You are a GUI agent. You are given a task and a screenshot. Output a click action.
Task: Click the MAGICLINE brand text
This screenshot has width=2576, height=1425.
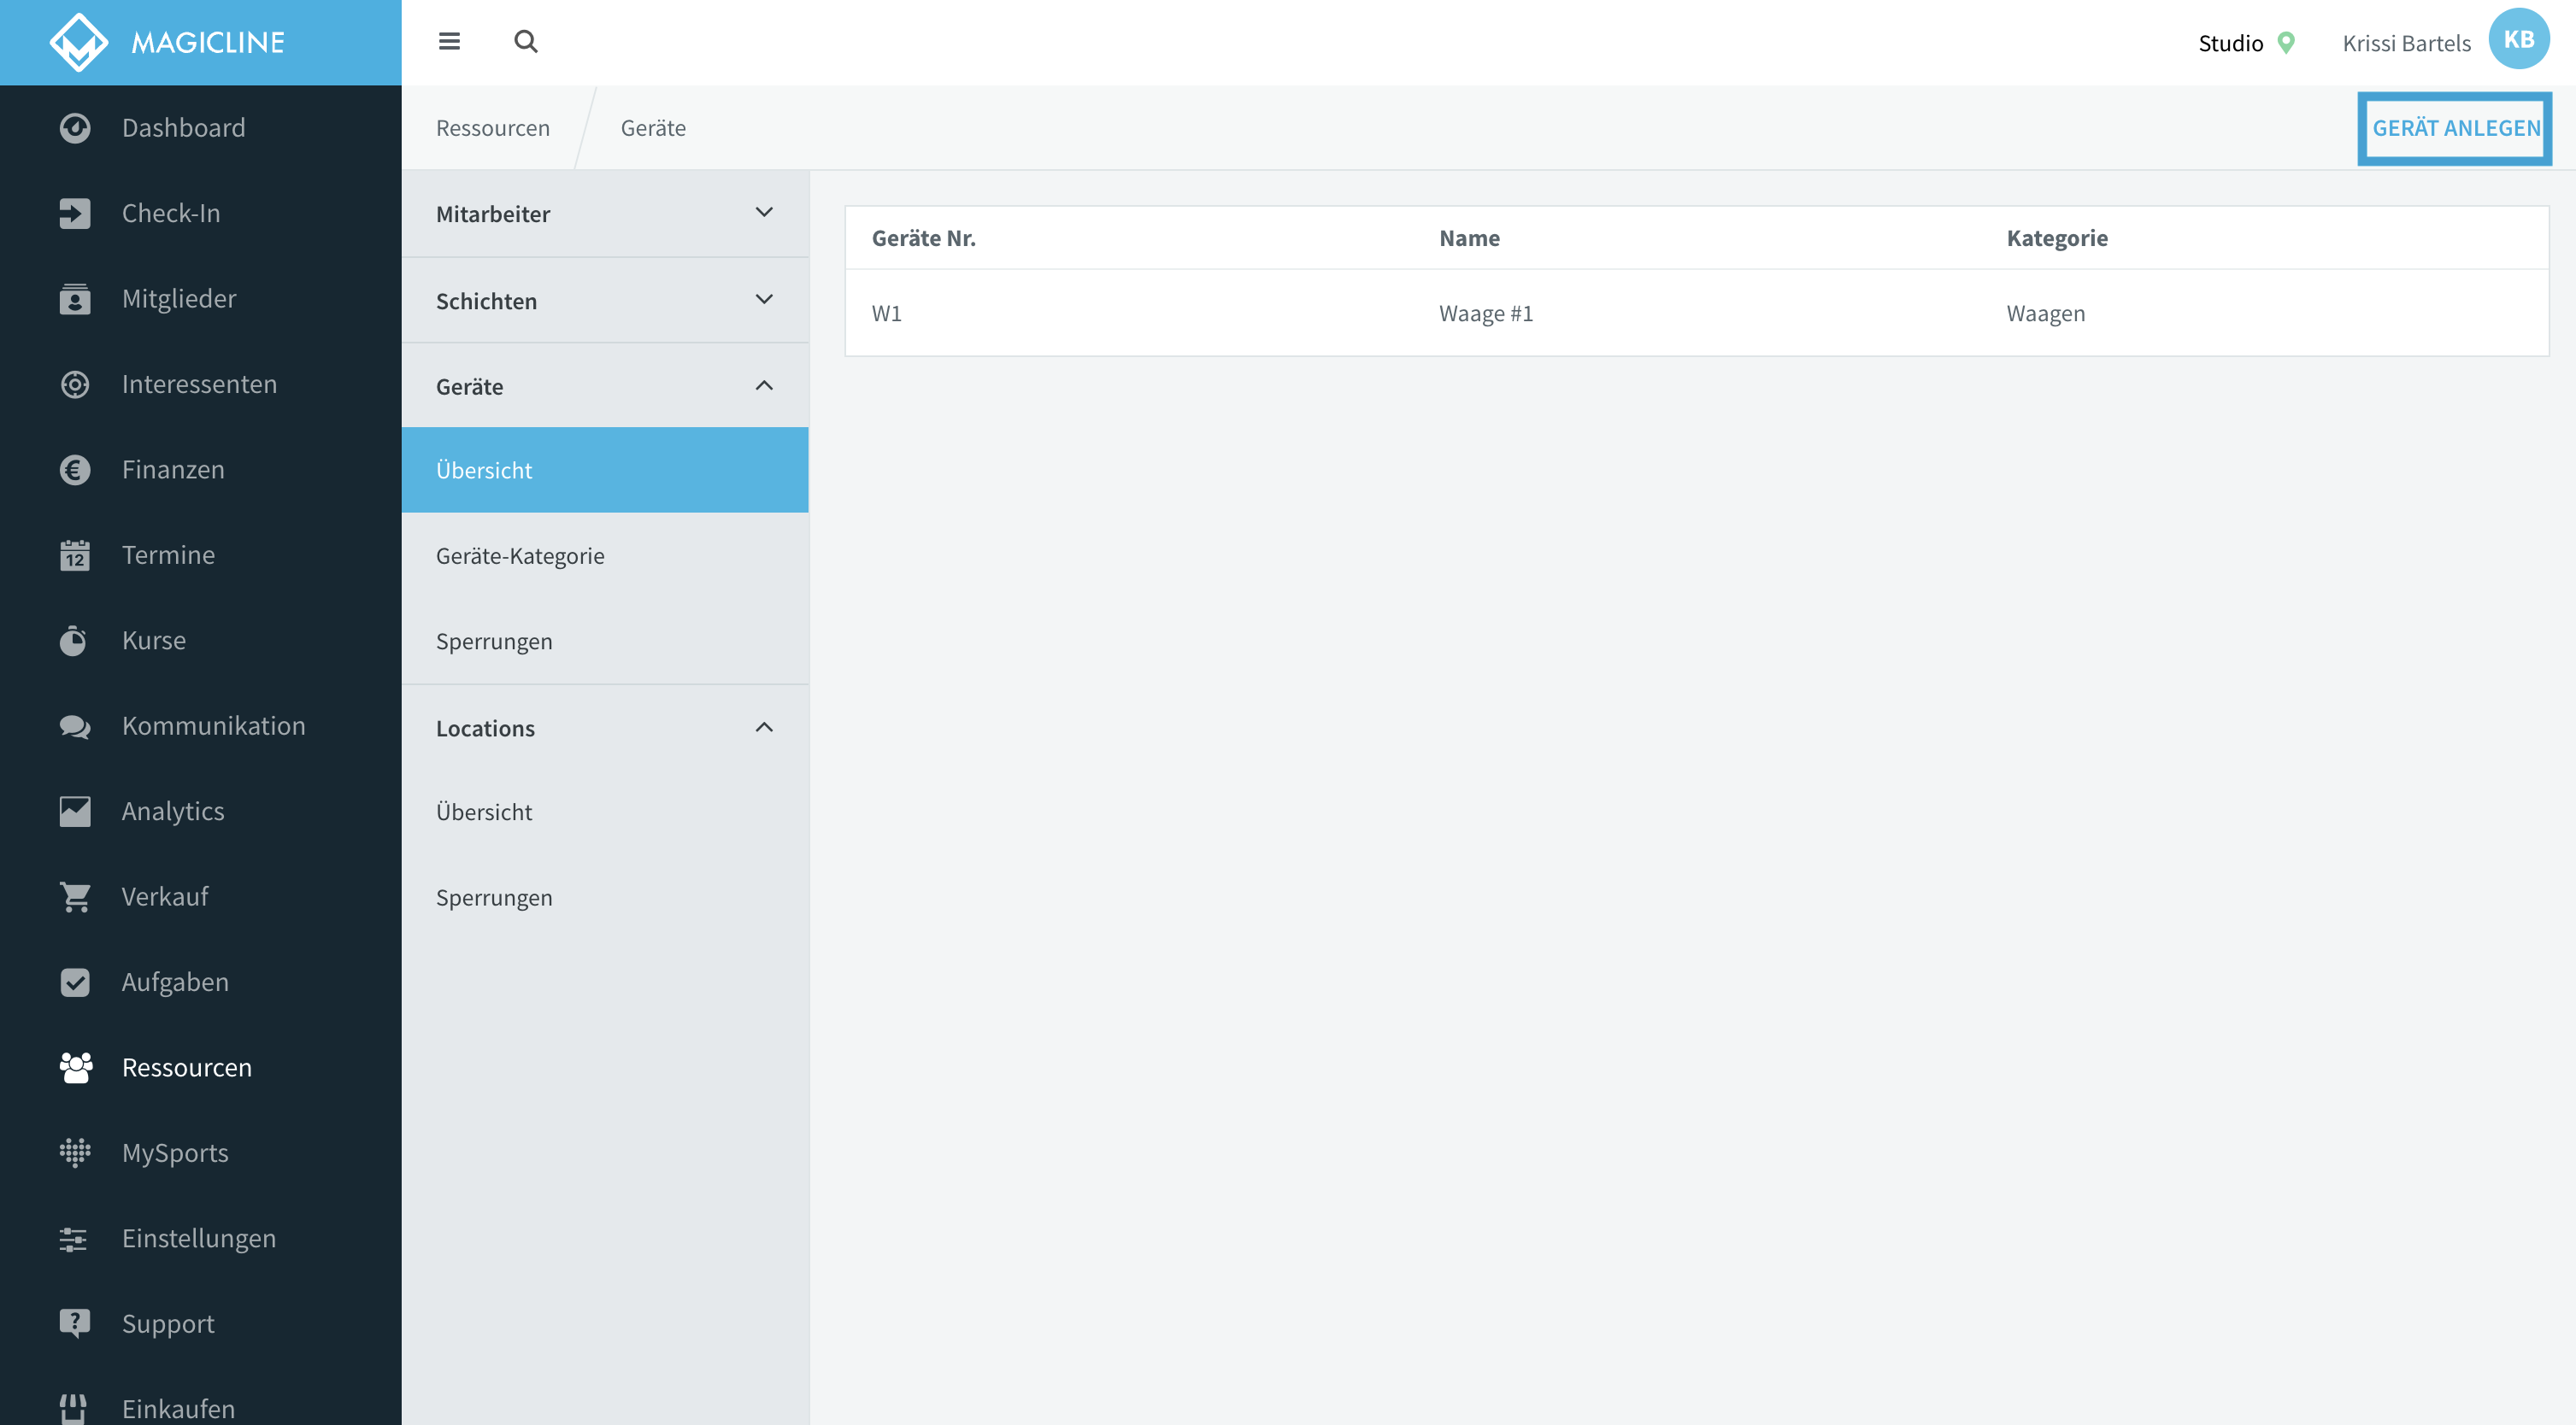click(x=208, y=42)
